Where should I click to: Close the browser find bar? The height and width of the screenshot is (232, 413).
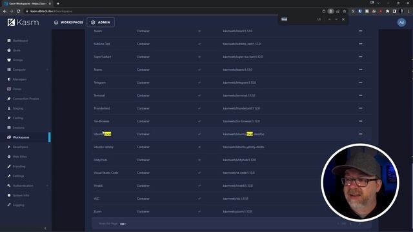(x=343, y=19)
